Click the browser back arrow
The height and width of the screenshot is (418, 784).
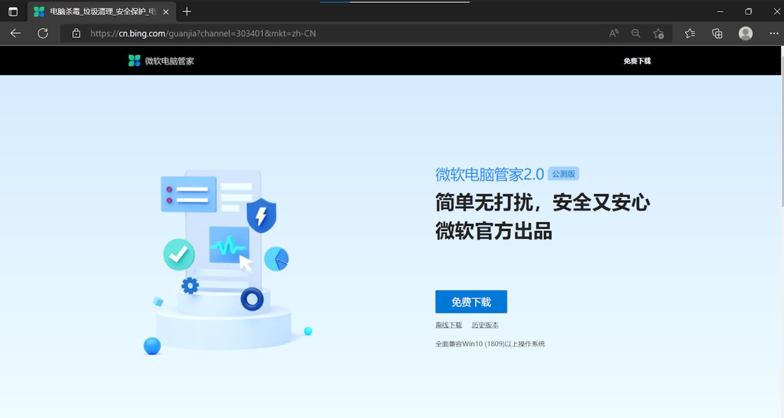click(x=14, y=33)
